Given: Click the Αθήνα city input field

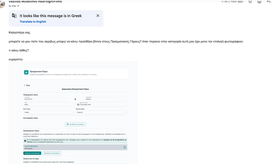Looking at the screenshot, I should click(49, 105).
